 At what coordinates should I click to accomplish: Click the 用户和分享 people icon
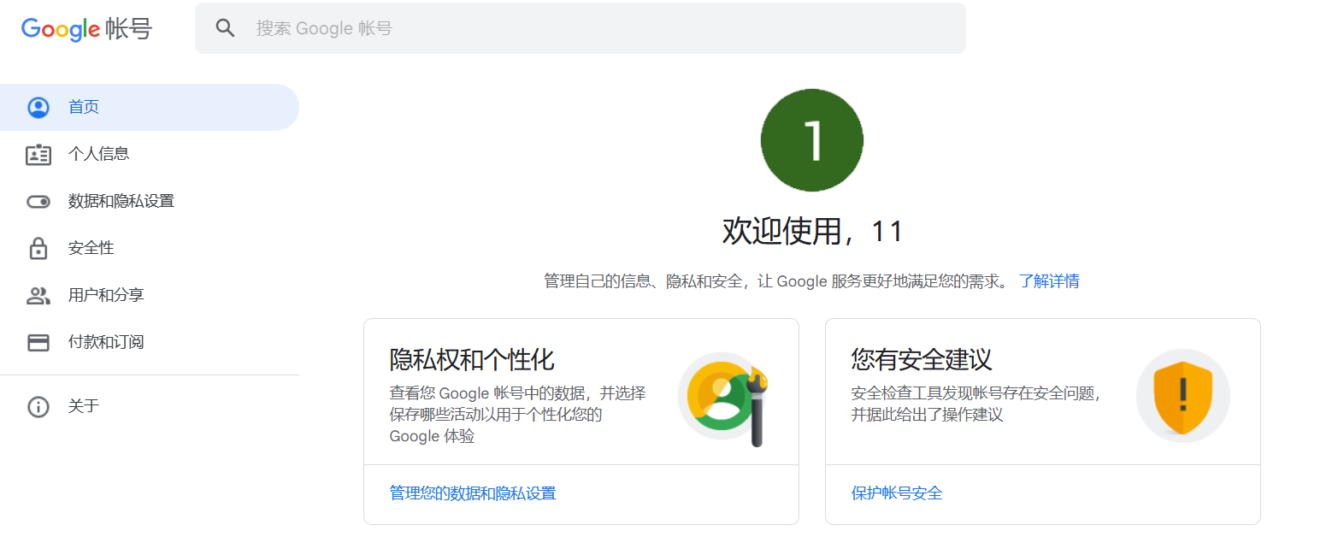[38, 296]
